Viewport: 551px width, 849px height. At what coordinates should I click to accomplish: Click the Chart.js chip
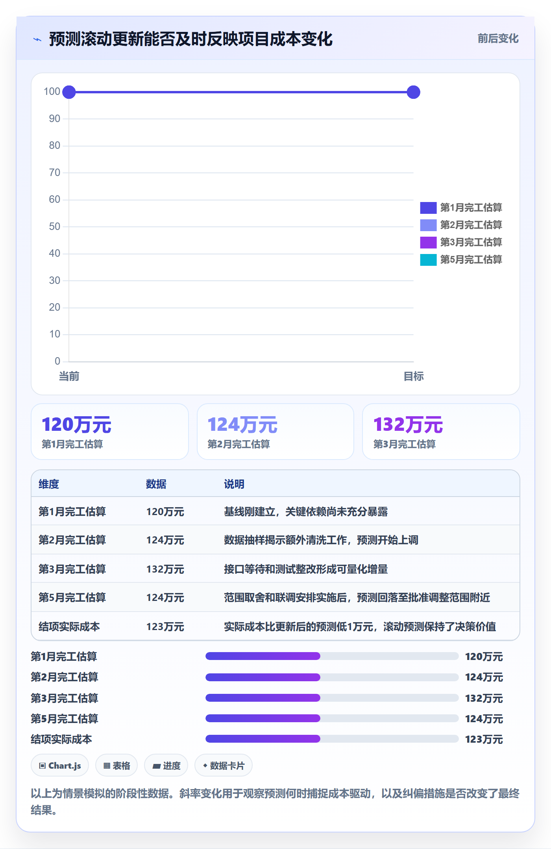[x=60, y=766]
